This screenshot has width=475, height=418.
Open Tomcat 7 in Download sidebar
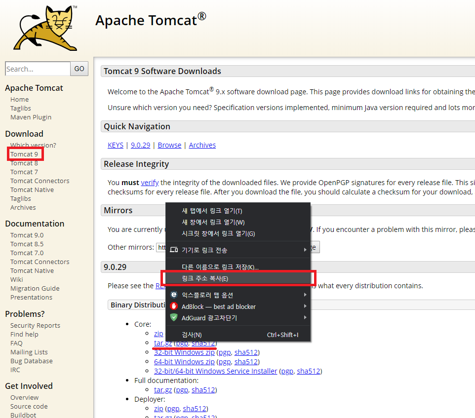point(24,172)
